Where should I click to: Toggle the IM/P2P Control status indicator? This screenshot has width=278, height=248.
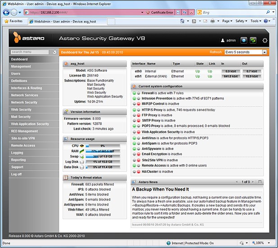coord(136,104)
